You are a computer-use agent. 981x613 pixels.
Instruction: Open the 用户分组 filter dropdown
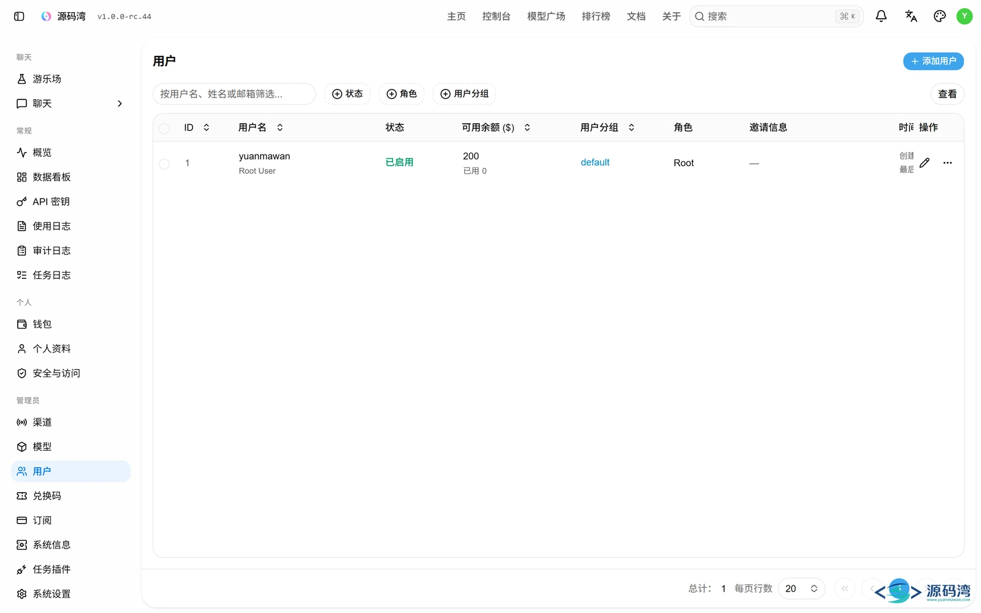(464, 94)
